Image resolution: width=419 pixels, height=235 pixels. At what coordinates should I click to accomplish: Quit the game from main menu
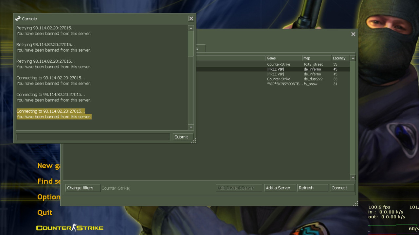click(45, 213)
